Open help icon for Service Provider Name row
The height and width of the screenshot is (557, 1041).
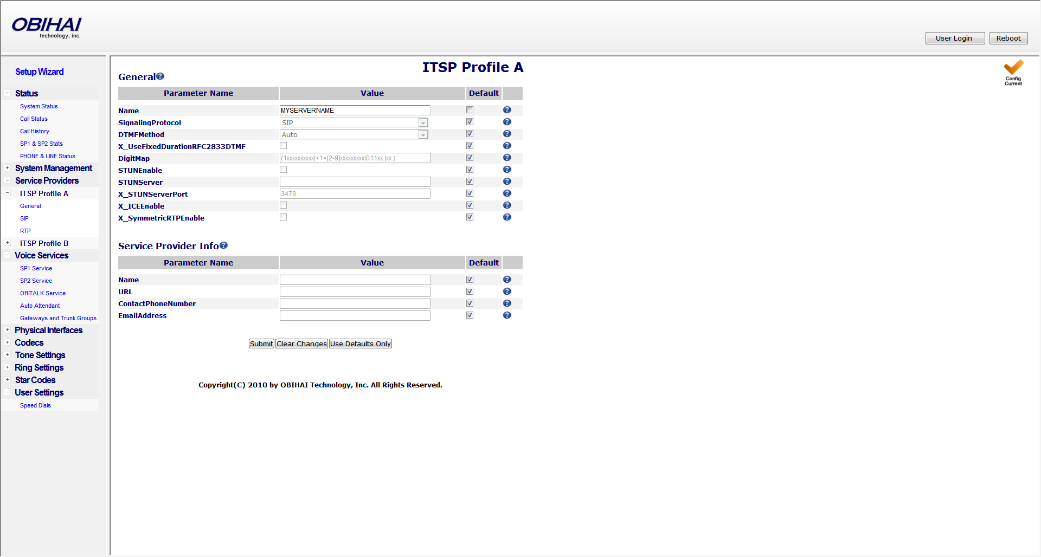click(x=507, y=280)
